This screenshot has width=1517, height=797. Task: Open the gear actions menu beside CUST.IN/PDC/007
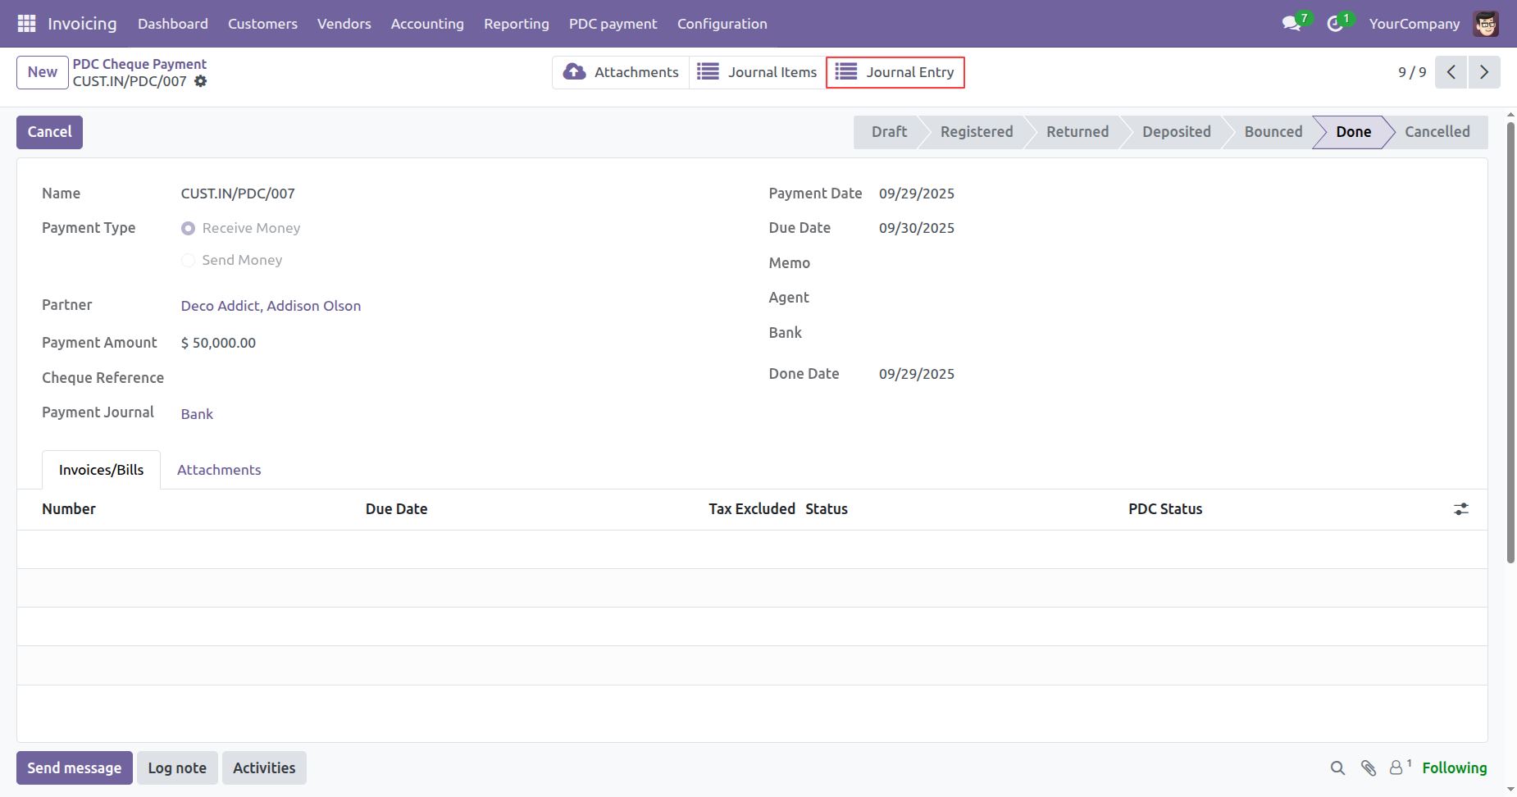coord(201,81)
